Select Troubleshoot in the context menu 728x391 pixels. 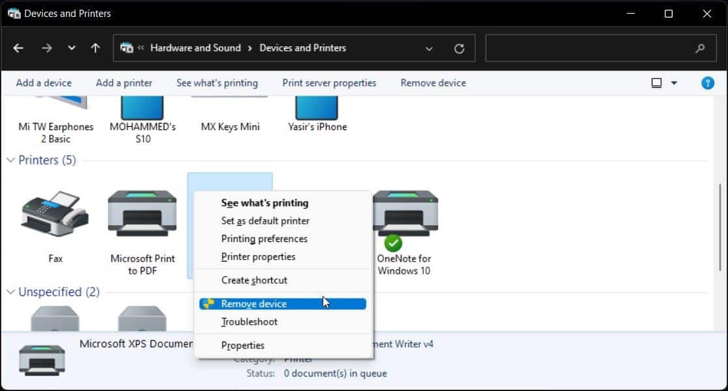tap(250, 321)
